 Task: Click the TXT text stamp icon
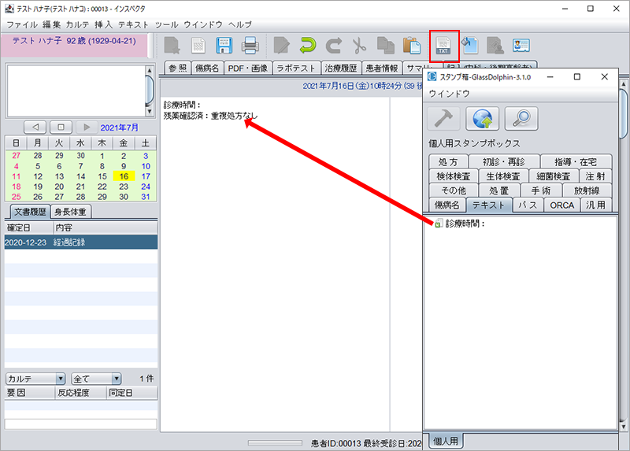click(443, 45)
